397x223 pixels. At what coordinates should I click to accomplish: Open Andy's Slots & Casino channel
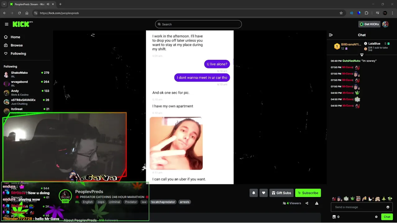point(26,93)
